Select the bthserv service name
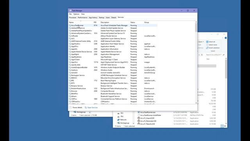 [x=74, y=96]
